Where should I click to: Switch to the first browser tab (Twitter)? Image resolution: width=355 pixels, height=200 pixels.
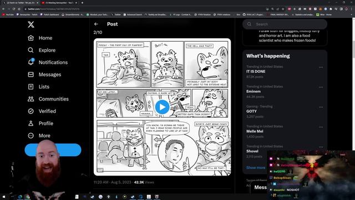21,3
